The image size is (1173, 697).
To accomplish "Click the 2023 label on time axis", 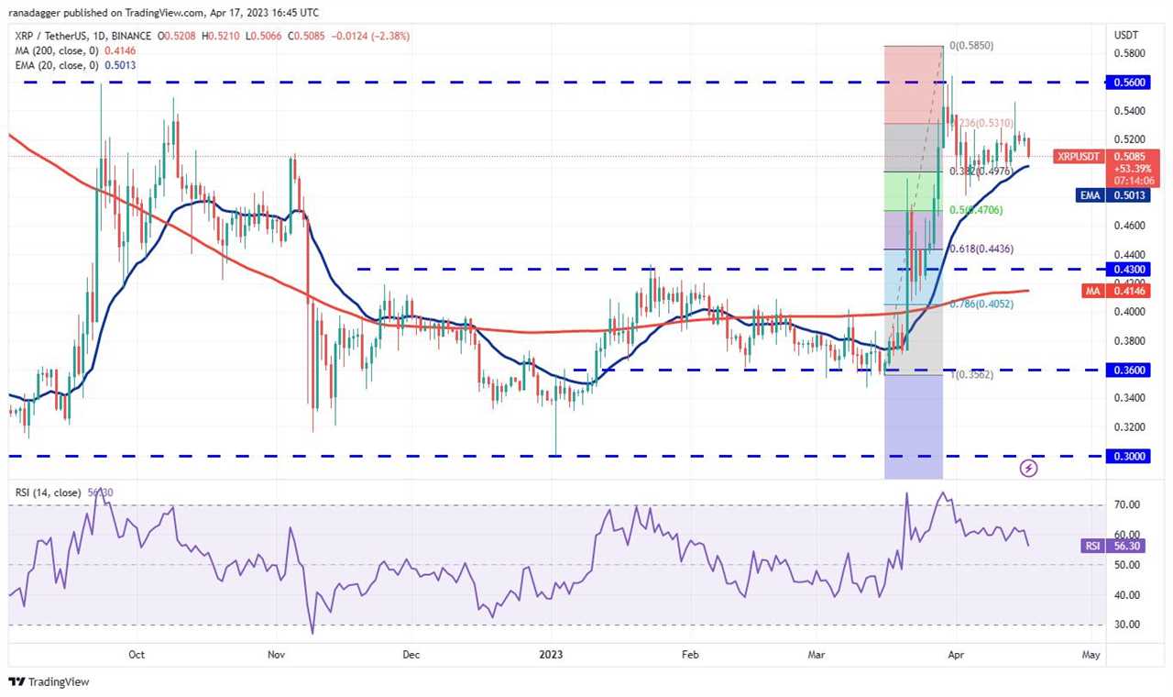I will [552, 655].
